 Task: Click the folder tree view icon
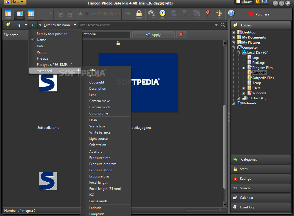tap(19, 25)
